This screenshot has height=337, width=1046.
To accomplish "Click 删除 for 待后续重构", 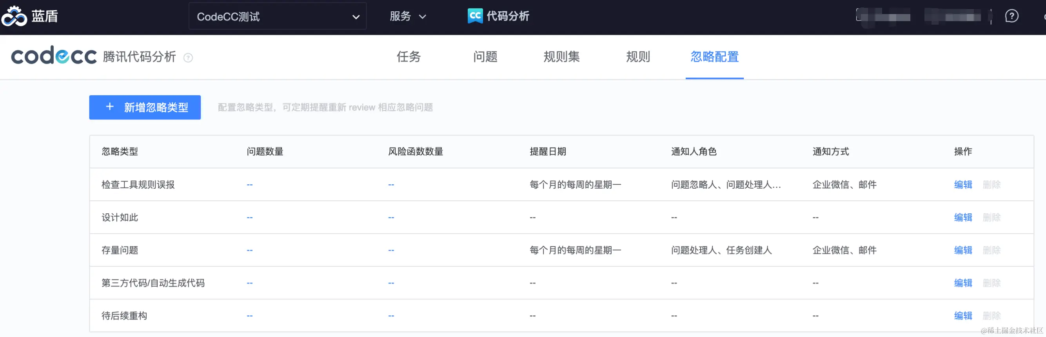I will pyautogui.click(x=992, y=316).
